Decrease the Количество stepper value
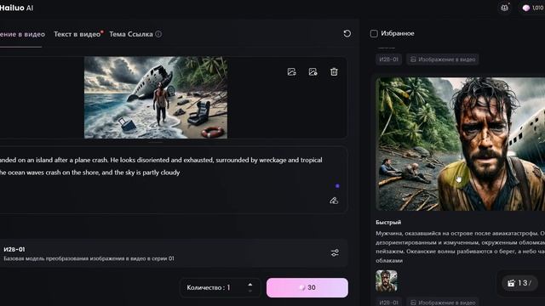 pos(250,291)
